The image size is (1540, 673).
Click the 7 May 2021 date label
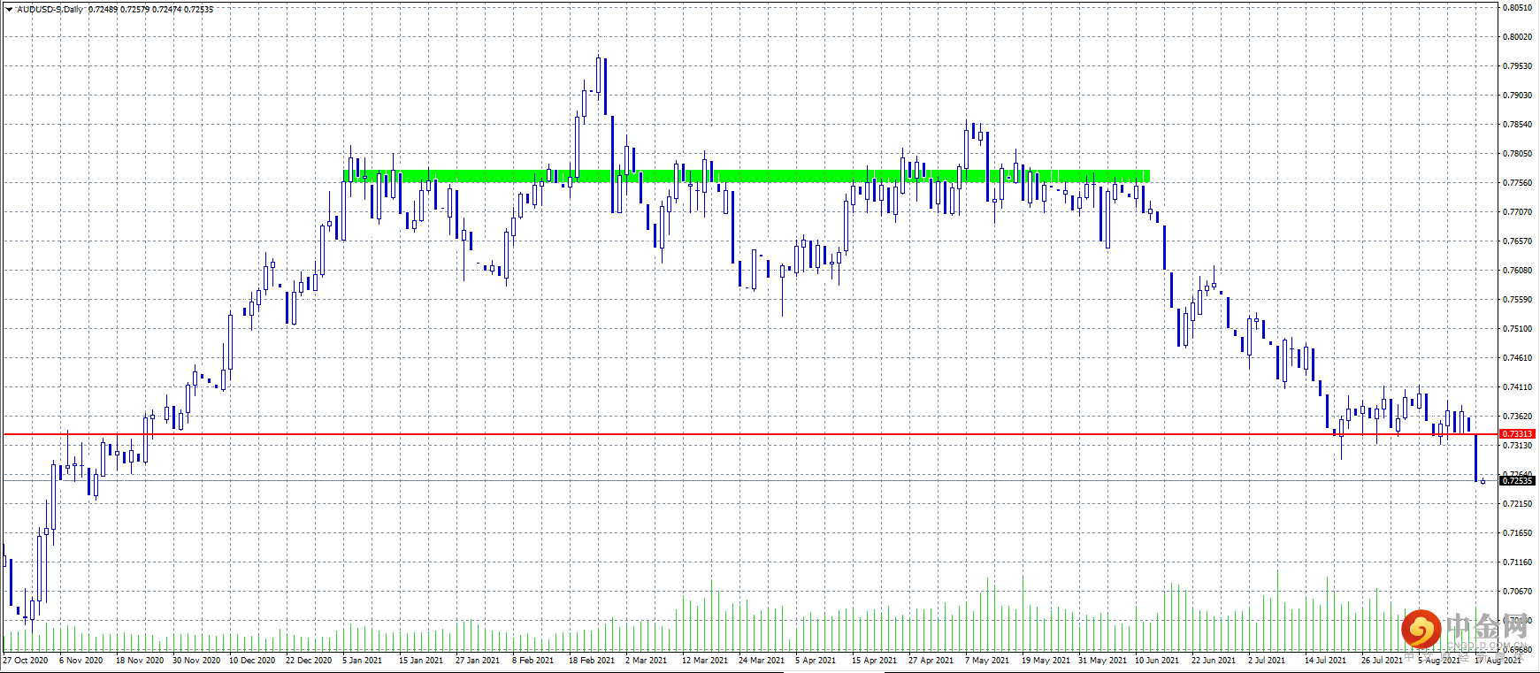[987, 660]
